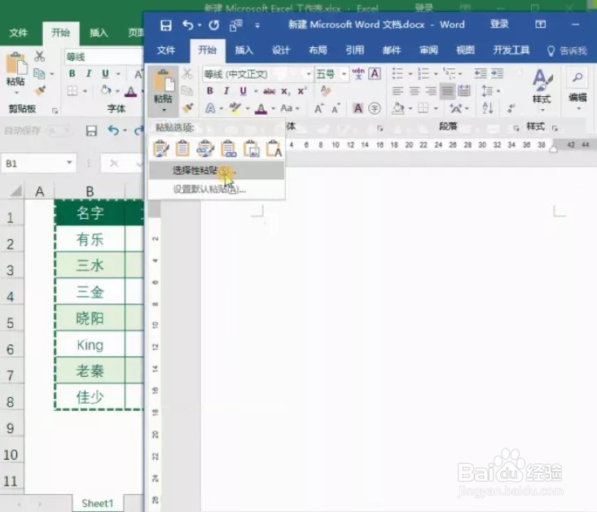Image resolution: width=597 pixels, height=512 pixels.
Task: Click Word Paste clipboard icon
Action: tap(164, 81)
